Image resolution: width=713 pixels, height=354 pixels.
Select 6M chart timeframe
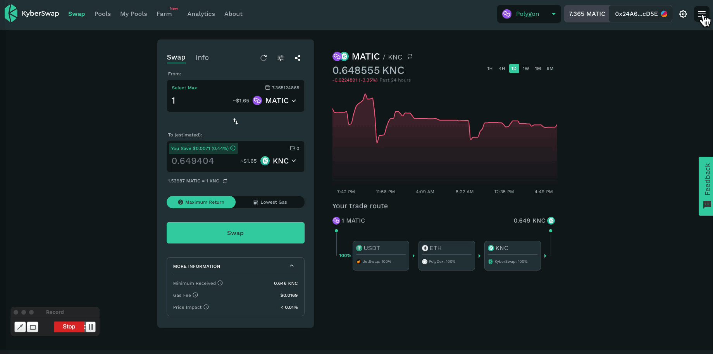click(550, 68)
